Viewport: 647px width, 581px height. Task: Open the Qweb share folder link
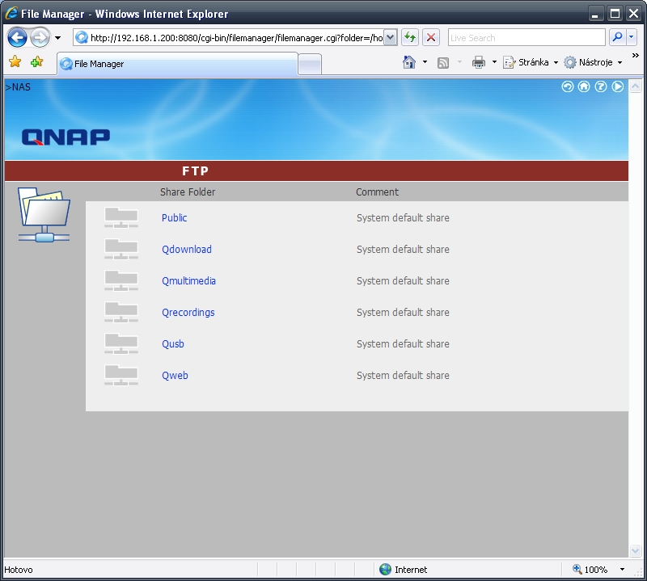click(175, 376)
